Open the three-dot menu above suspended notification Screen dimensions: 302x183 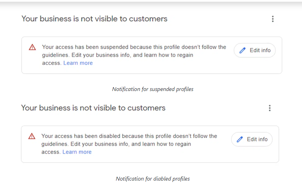[273, 19]
